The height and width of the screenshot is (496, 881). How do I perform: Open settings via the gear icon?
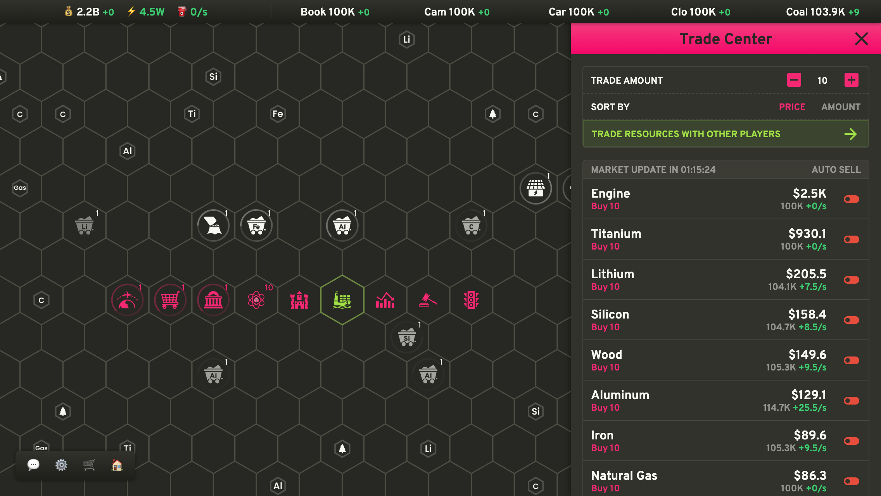pyautogui.click(x=61, y=465)
